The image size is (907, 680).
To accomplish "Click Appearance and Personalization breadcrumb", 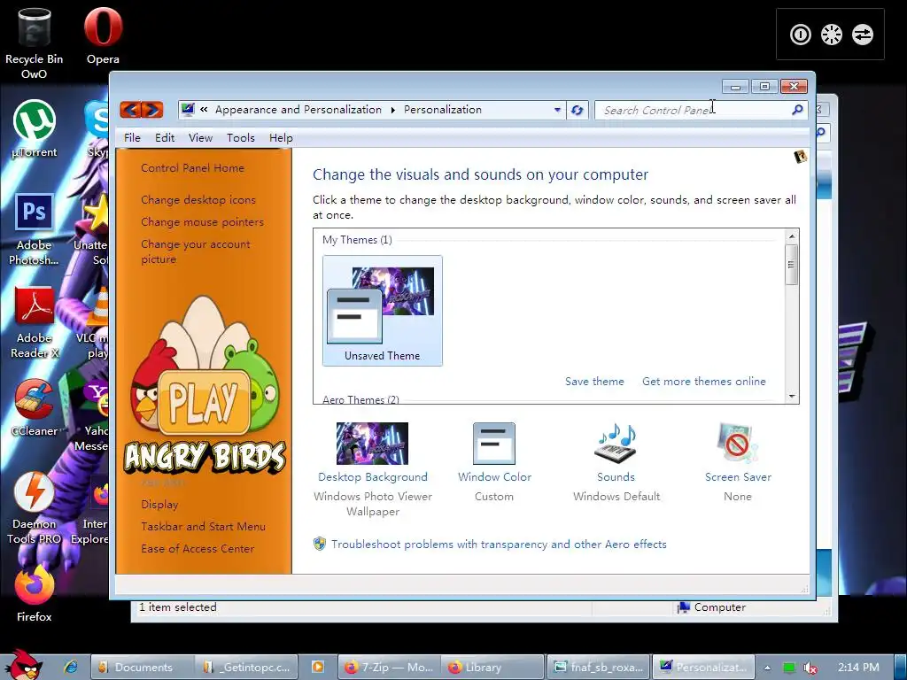I will click(298, 109).
